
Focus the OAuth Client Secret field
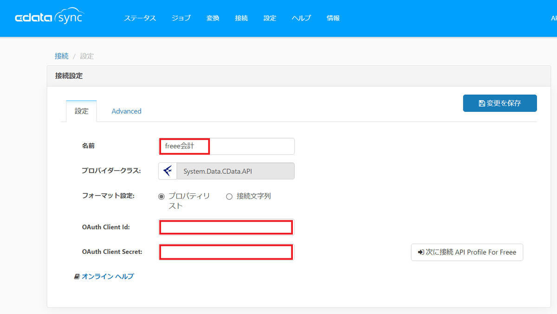click(226, 252)
